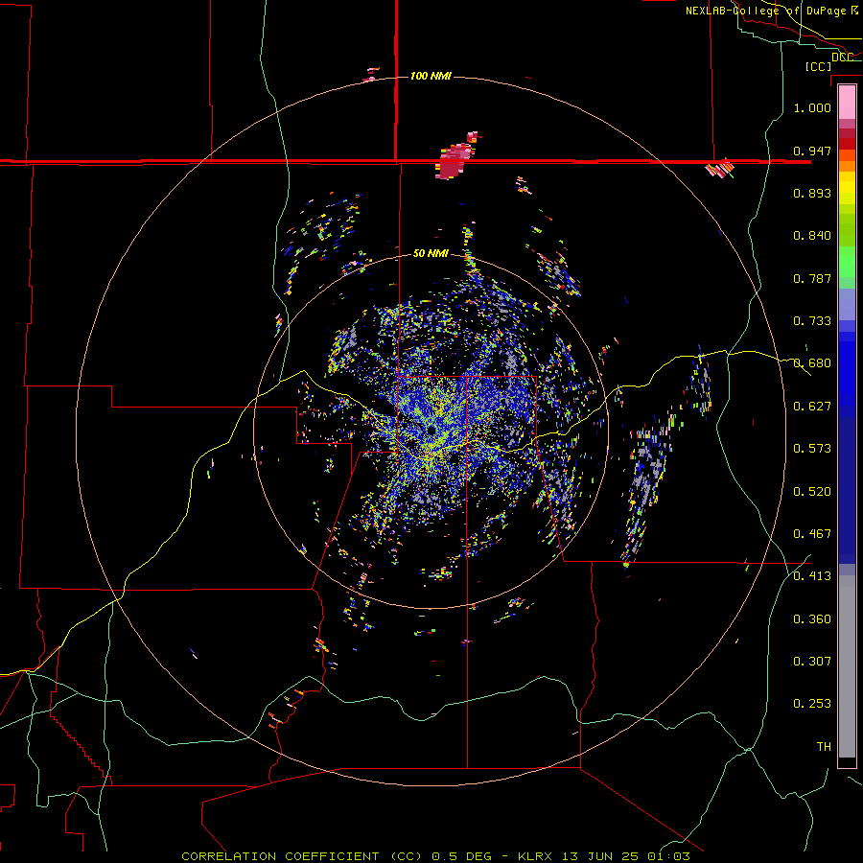The height and width of the screenshot is (863, 863).
Task: Click the 0.467 legend value
Action: click(812, 534)
